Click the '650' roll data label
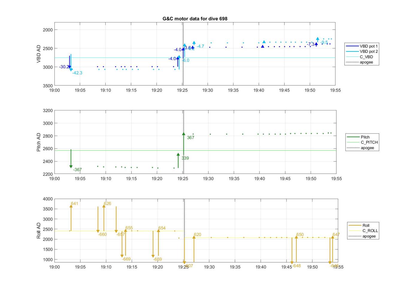The width and height of the screenshot is (419, 295). click(300, 235)
